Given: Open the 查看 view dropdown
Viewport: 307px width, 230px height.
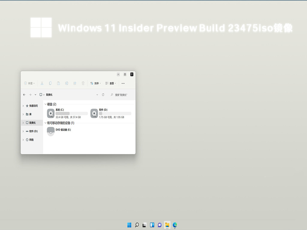Looking at the screenshot, I should pos(110,83).
